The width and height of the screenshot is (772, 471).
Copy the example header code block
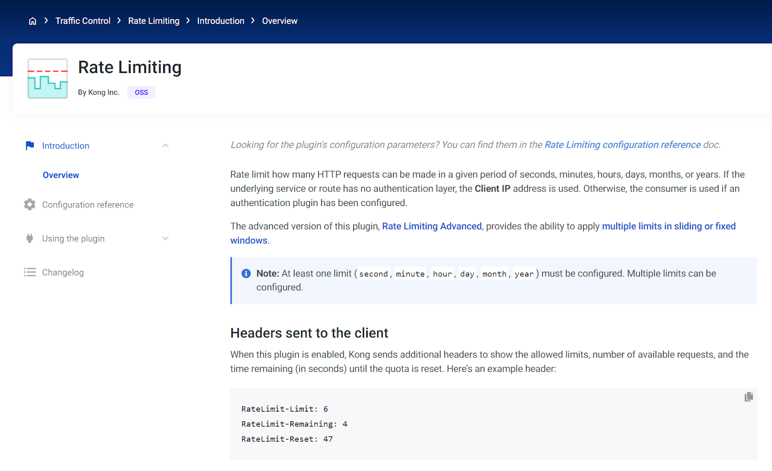pos(749,397)
